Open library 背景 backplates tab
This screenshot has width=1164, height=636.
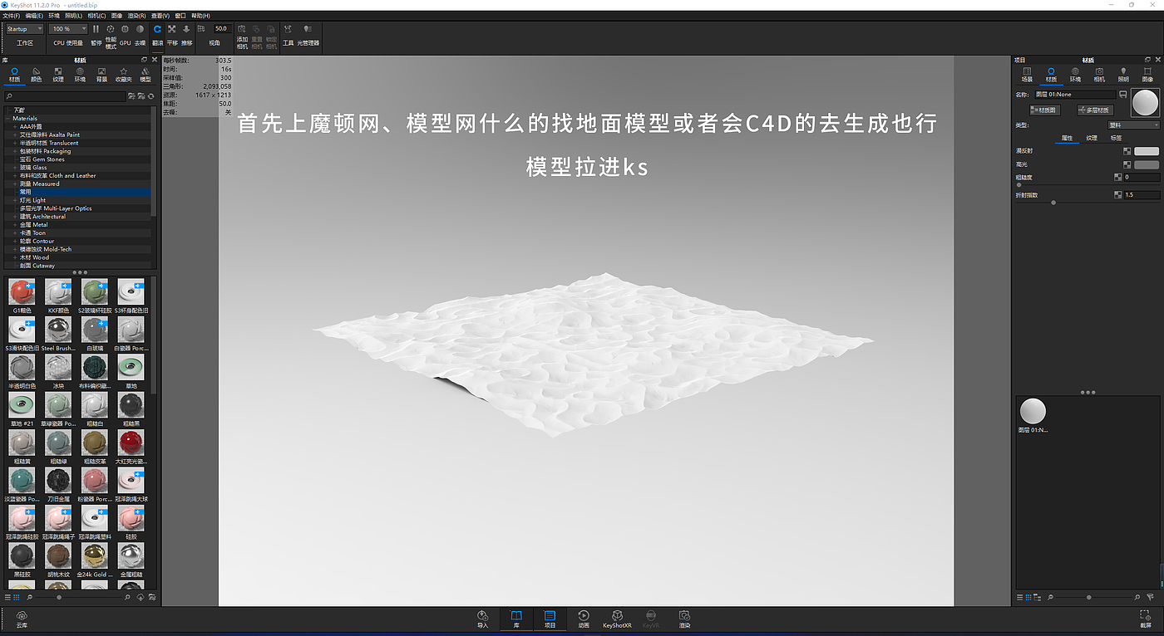point(101,75)
